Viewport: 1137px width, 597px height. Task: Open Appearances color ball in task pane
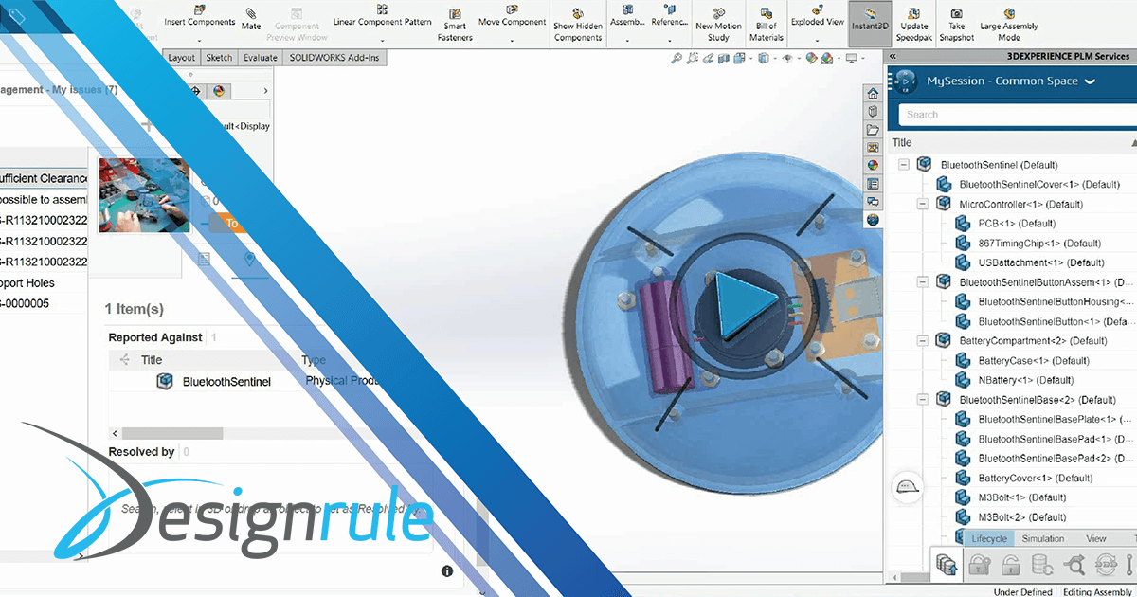[x=873, y=166]
